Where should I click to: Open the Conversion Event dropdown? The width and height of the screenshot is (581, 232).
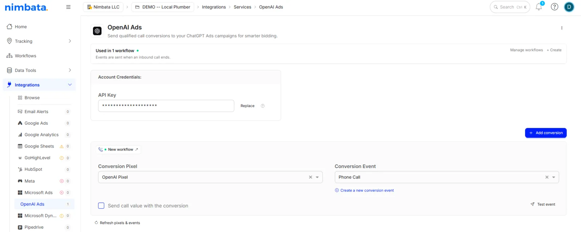447,177
